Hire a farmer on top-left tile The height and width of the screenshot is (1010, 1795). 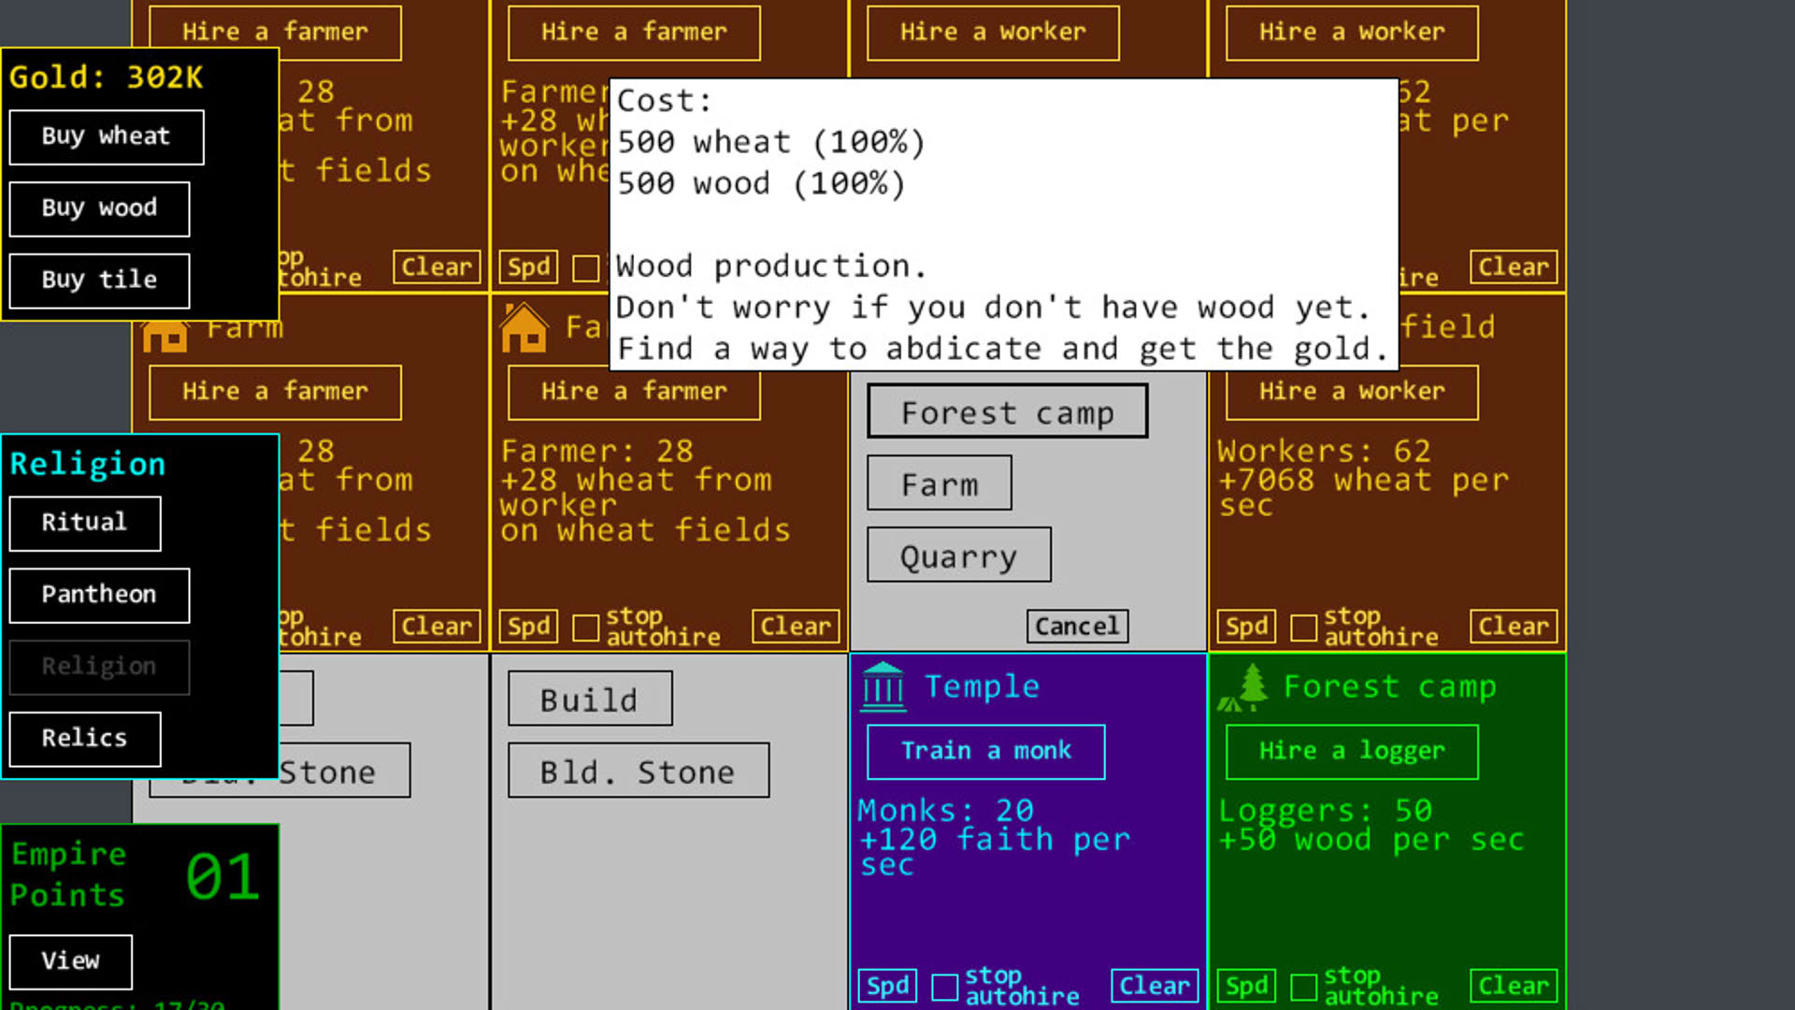pyautogui.click(x=275, y=33)
